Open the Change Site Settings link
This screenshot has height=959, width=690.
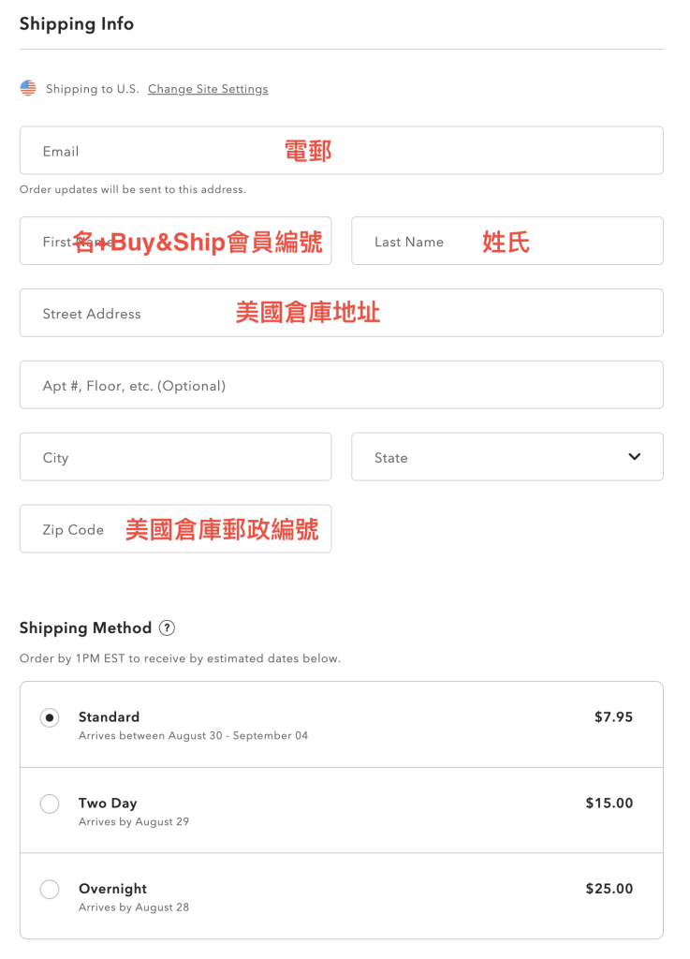click(208, 89)
